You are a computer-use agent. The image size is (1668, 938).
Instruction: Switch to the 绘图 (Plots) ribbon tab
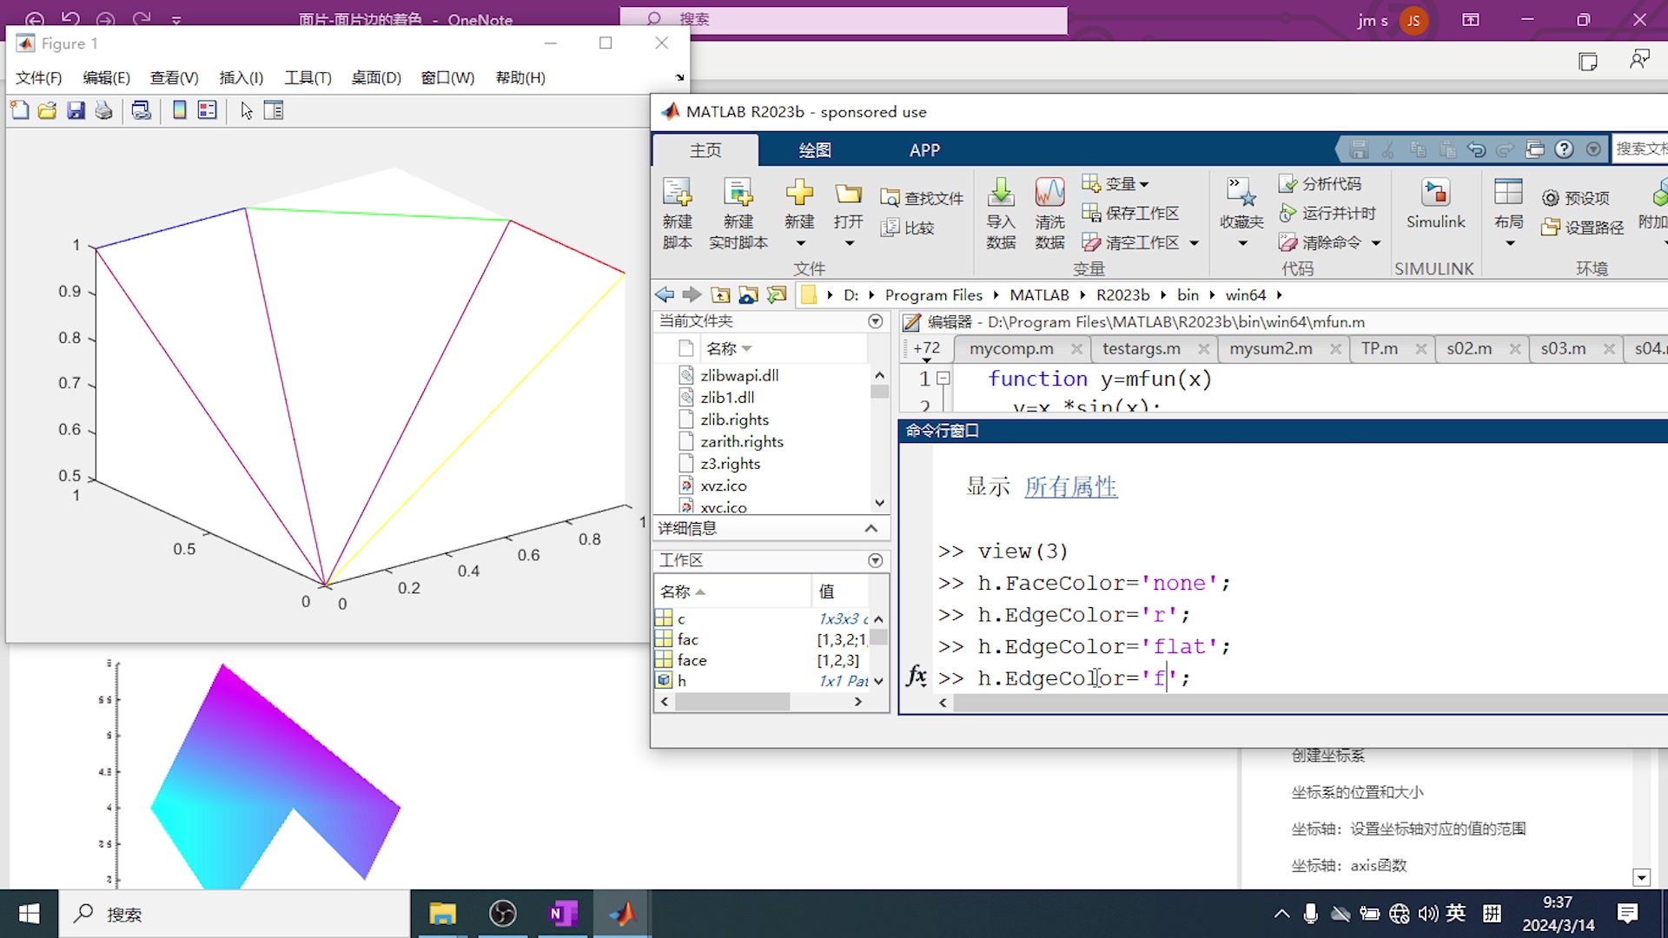point(814,149)
